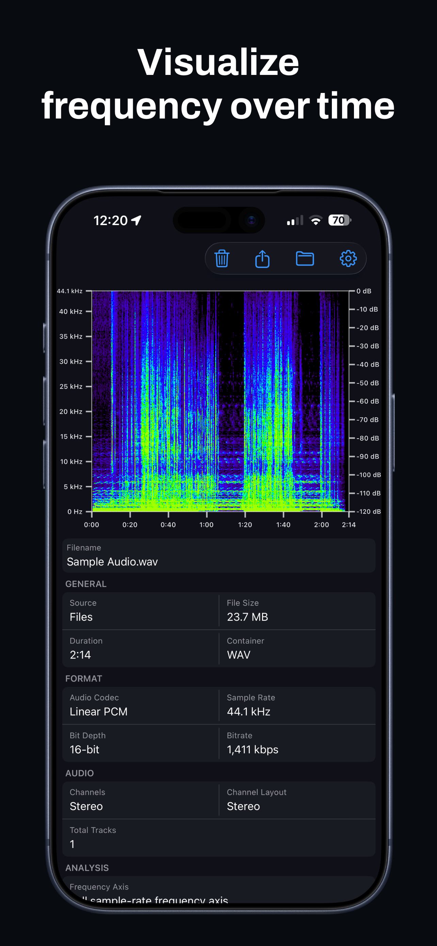Tap the 0:20 time axis marker

point(130,525)
